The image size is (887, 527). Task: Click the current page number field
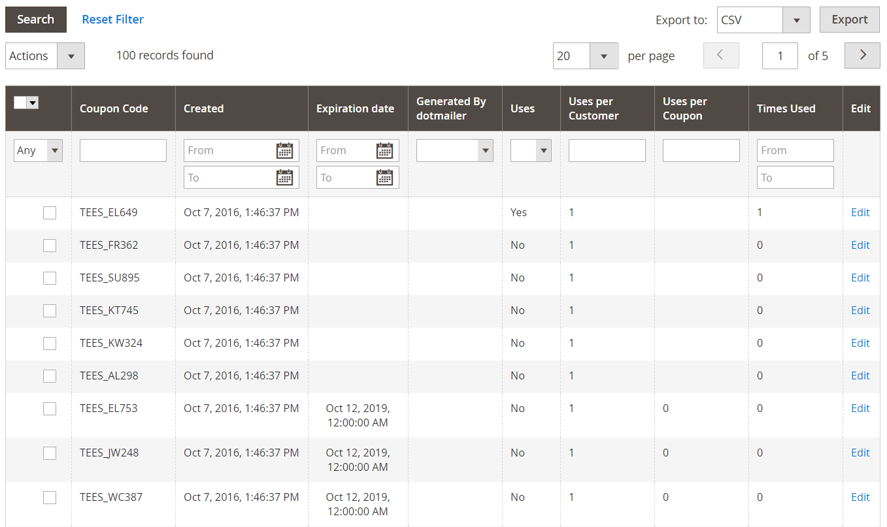(780, 56)
